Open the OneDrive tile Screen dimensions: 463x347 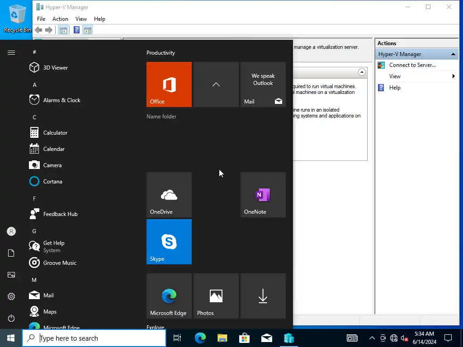169,195
